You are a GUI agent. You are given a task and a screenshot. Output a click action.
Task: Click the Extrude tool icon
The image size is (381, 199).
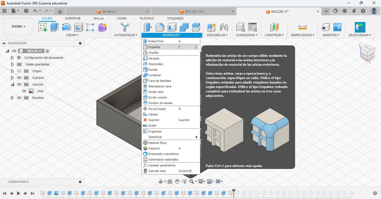click(54, 27)
